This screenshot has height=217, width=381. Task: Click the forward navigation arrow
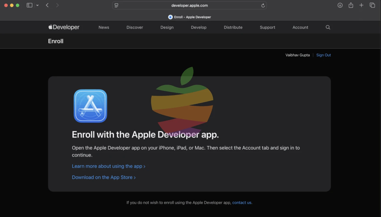point(57,5)
